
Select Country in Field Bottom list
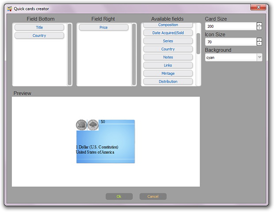coord(39,36)
